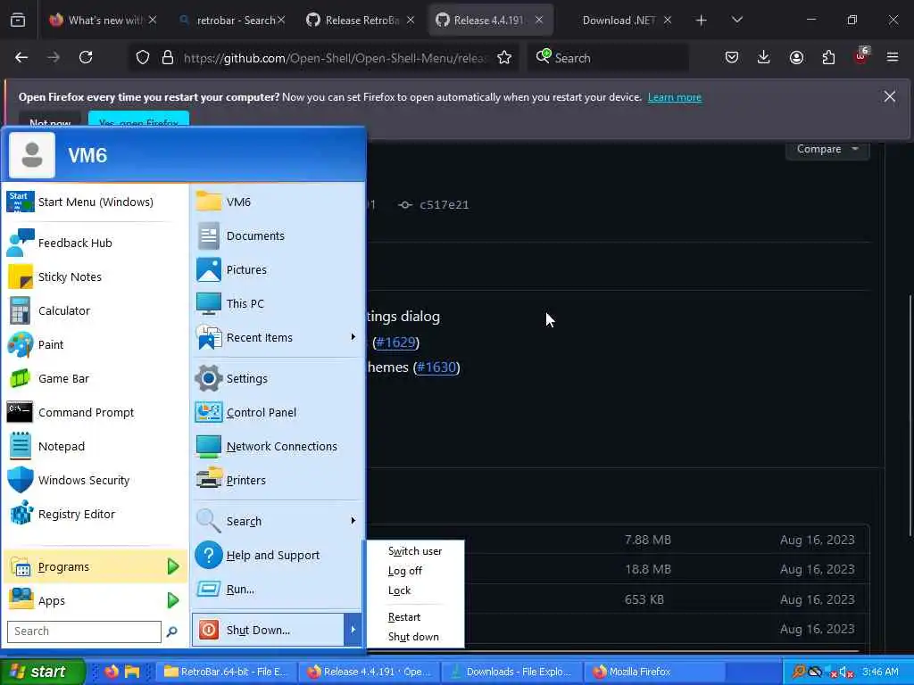Launch Calculator from start menu
Screen dimensions: 914x685
tap(95, 310)
